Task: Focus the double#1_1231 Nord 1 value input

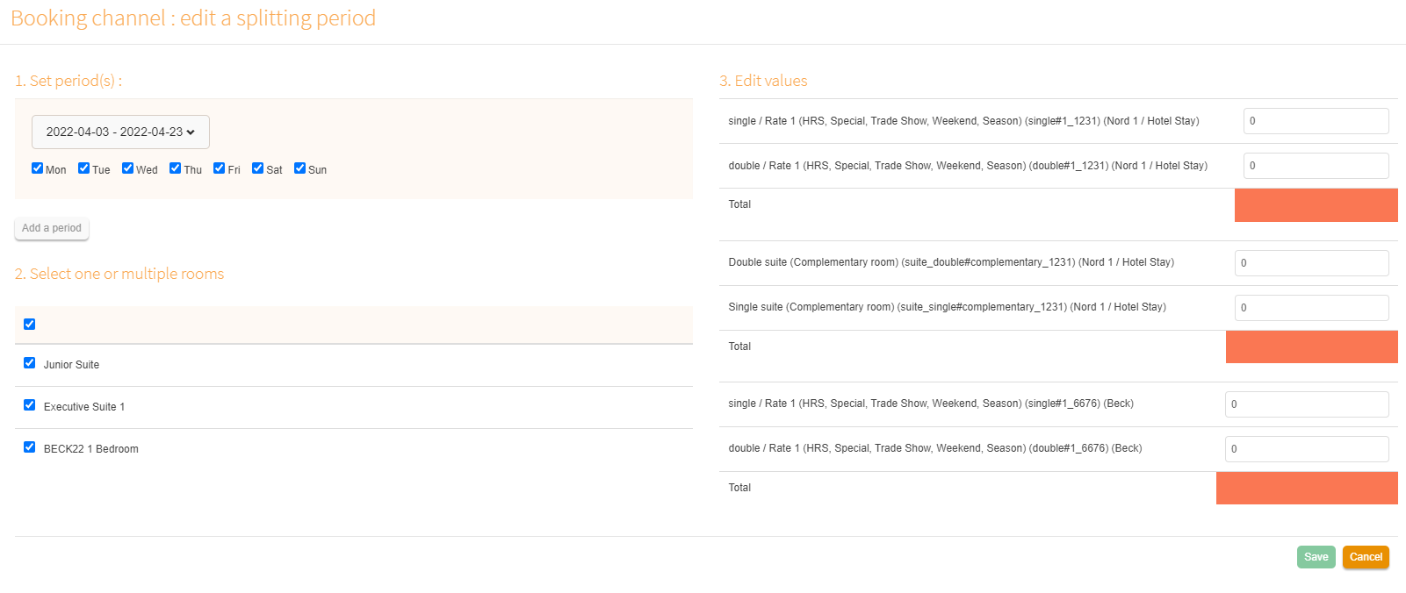Action: point(1316,166)
